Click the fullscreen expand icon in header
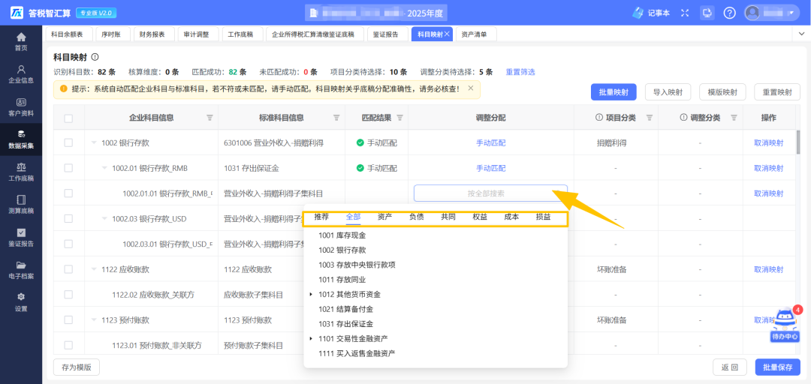The image size is (811, 384). coord(685,13)
